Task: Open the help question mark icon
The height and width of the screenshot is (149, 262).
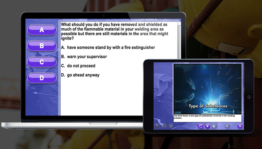Action: (x=157, y=126)
